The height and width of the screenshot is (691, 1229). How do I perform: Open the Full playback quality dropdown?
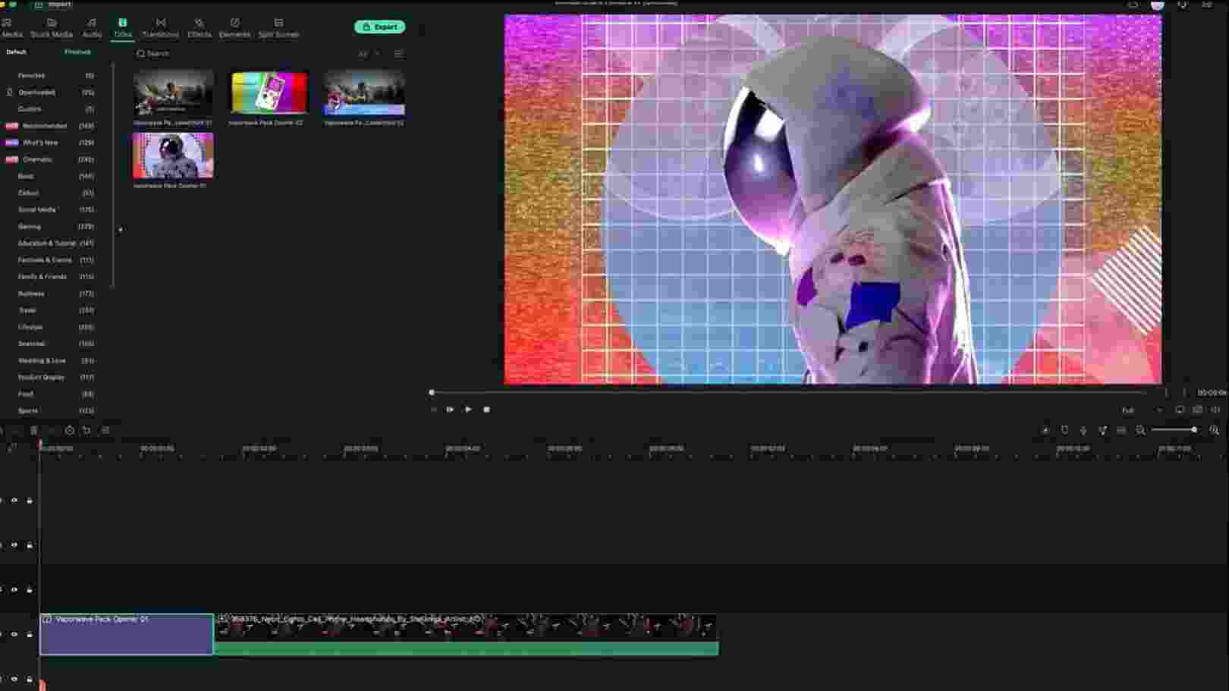coord(1142,410)
